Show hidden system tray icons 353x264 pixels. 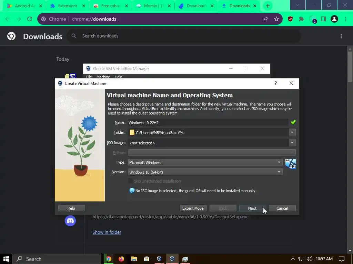(293, 259)
